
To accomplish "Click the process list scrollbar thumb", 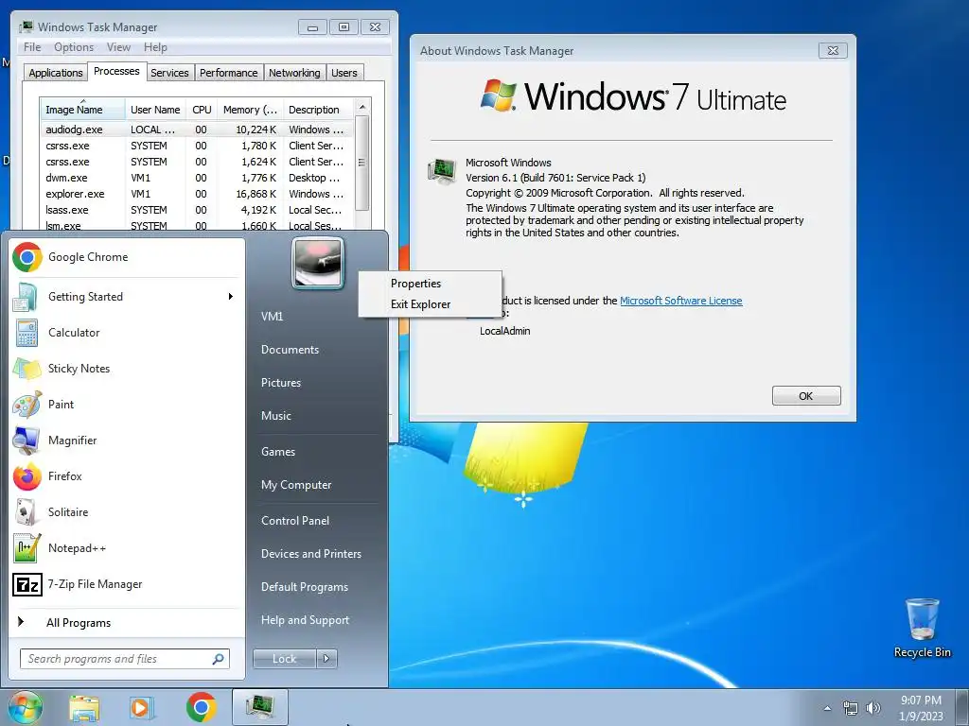I will click(x=362, y=163).
